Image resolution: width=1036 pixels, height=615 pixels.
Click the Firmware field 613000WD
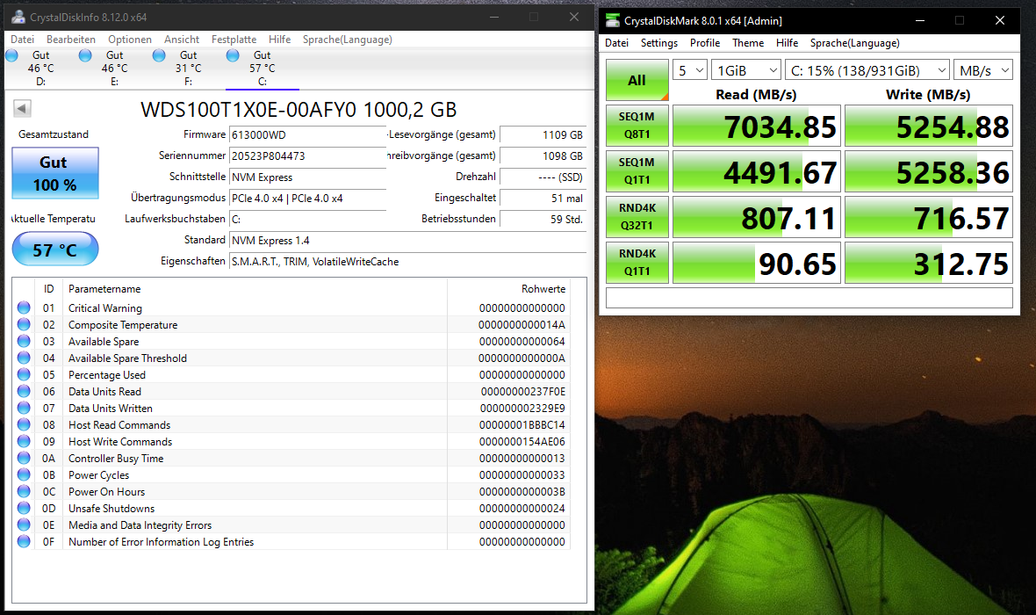pos(307,135)
